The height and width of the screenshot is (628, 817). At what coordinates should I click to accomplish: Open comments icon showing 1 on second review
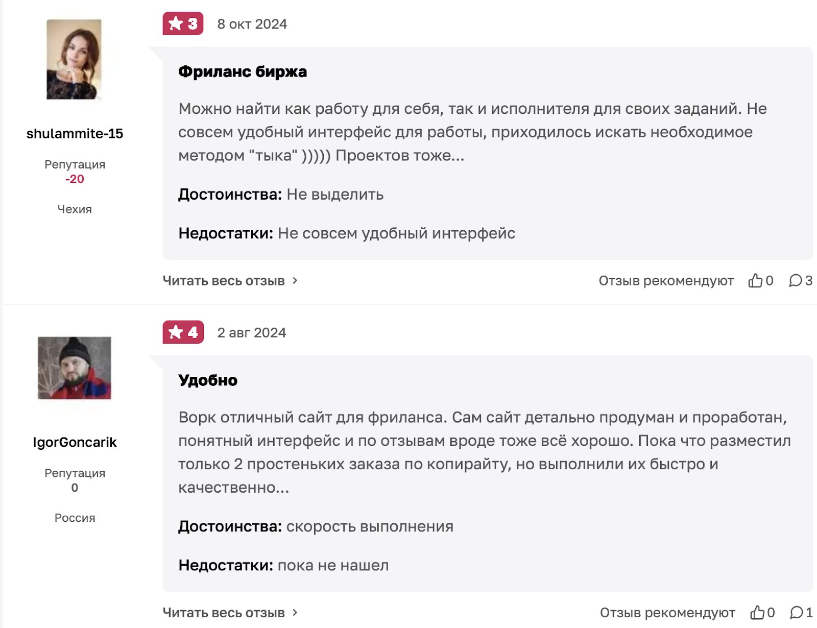(x=796, y=611)
